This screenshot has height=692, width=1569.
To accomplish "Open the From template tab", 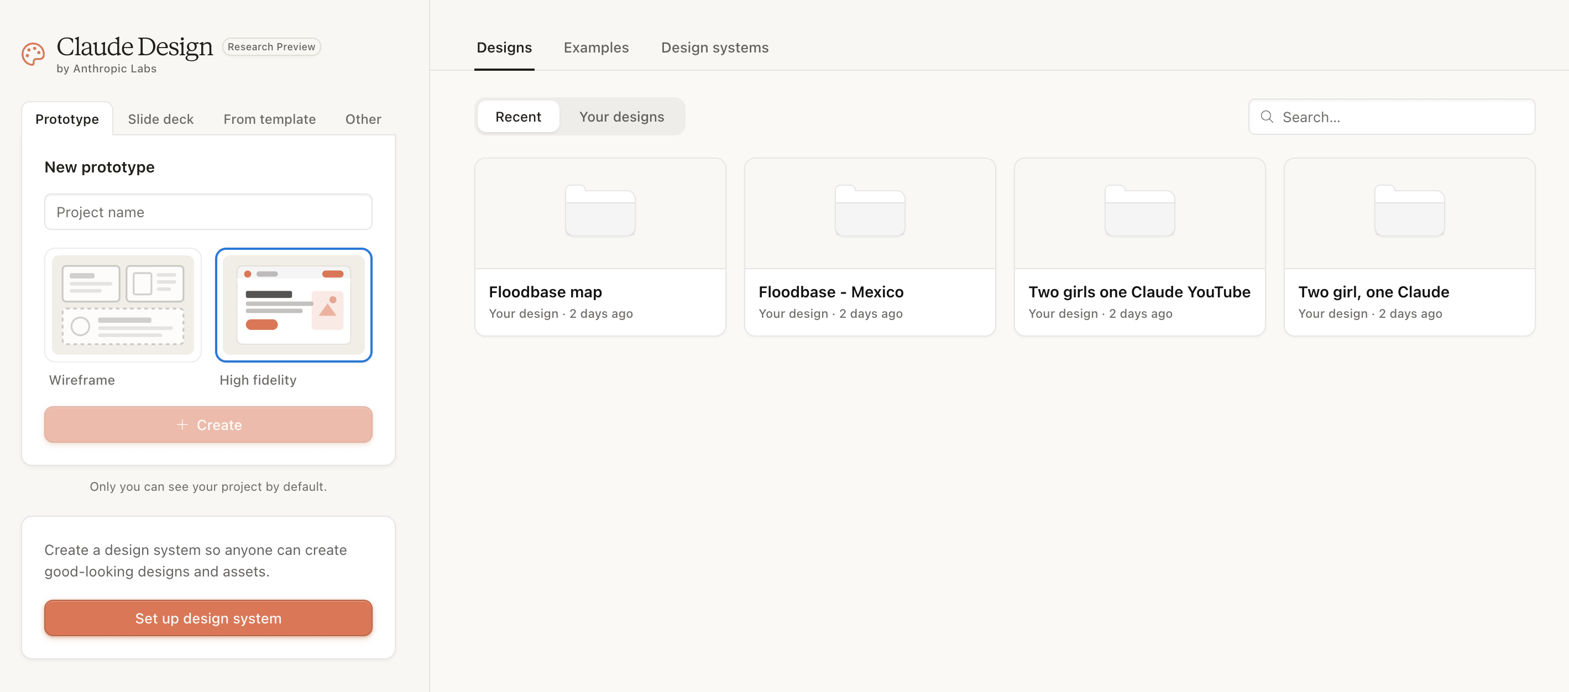I will pyautogui.click(x=270, y=119).
